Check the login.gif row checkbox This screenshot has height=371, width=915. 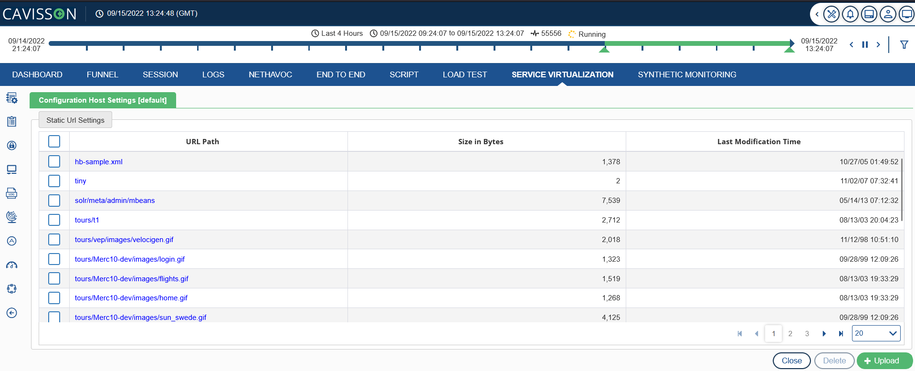[54, 259]
